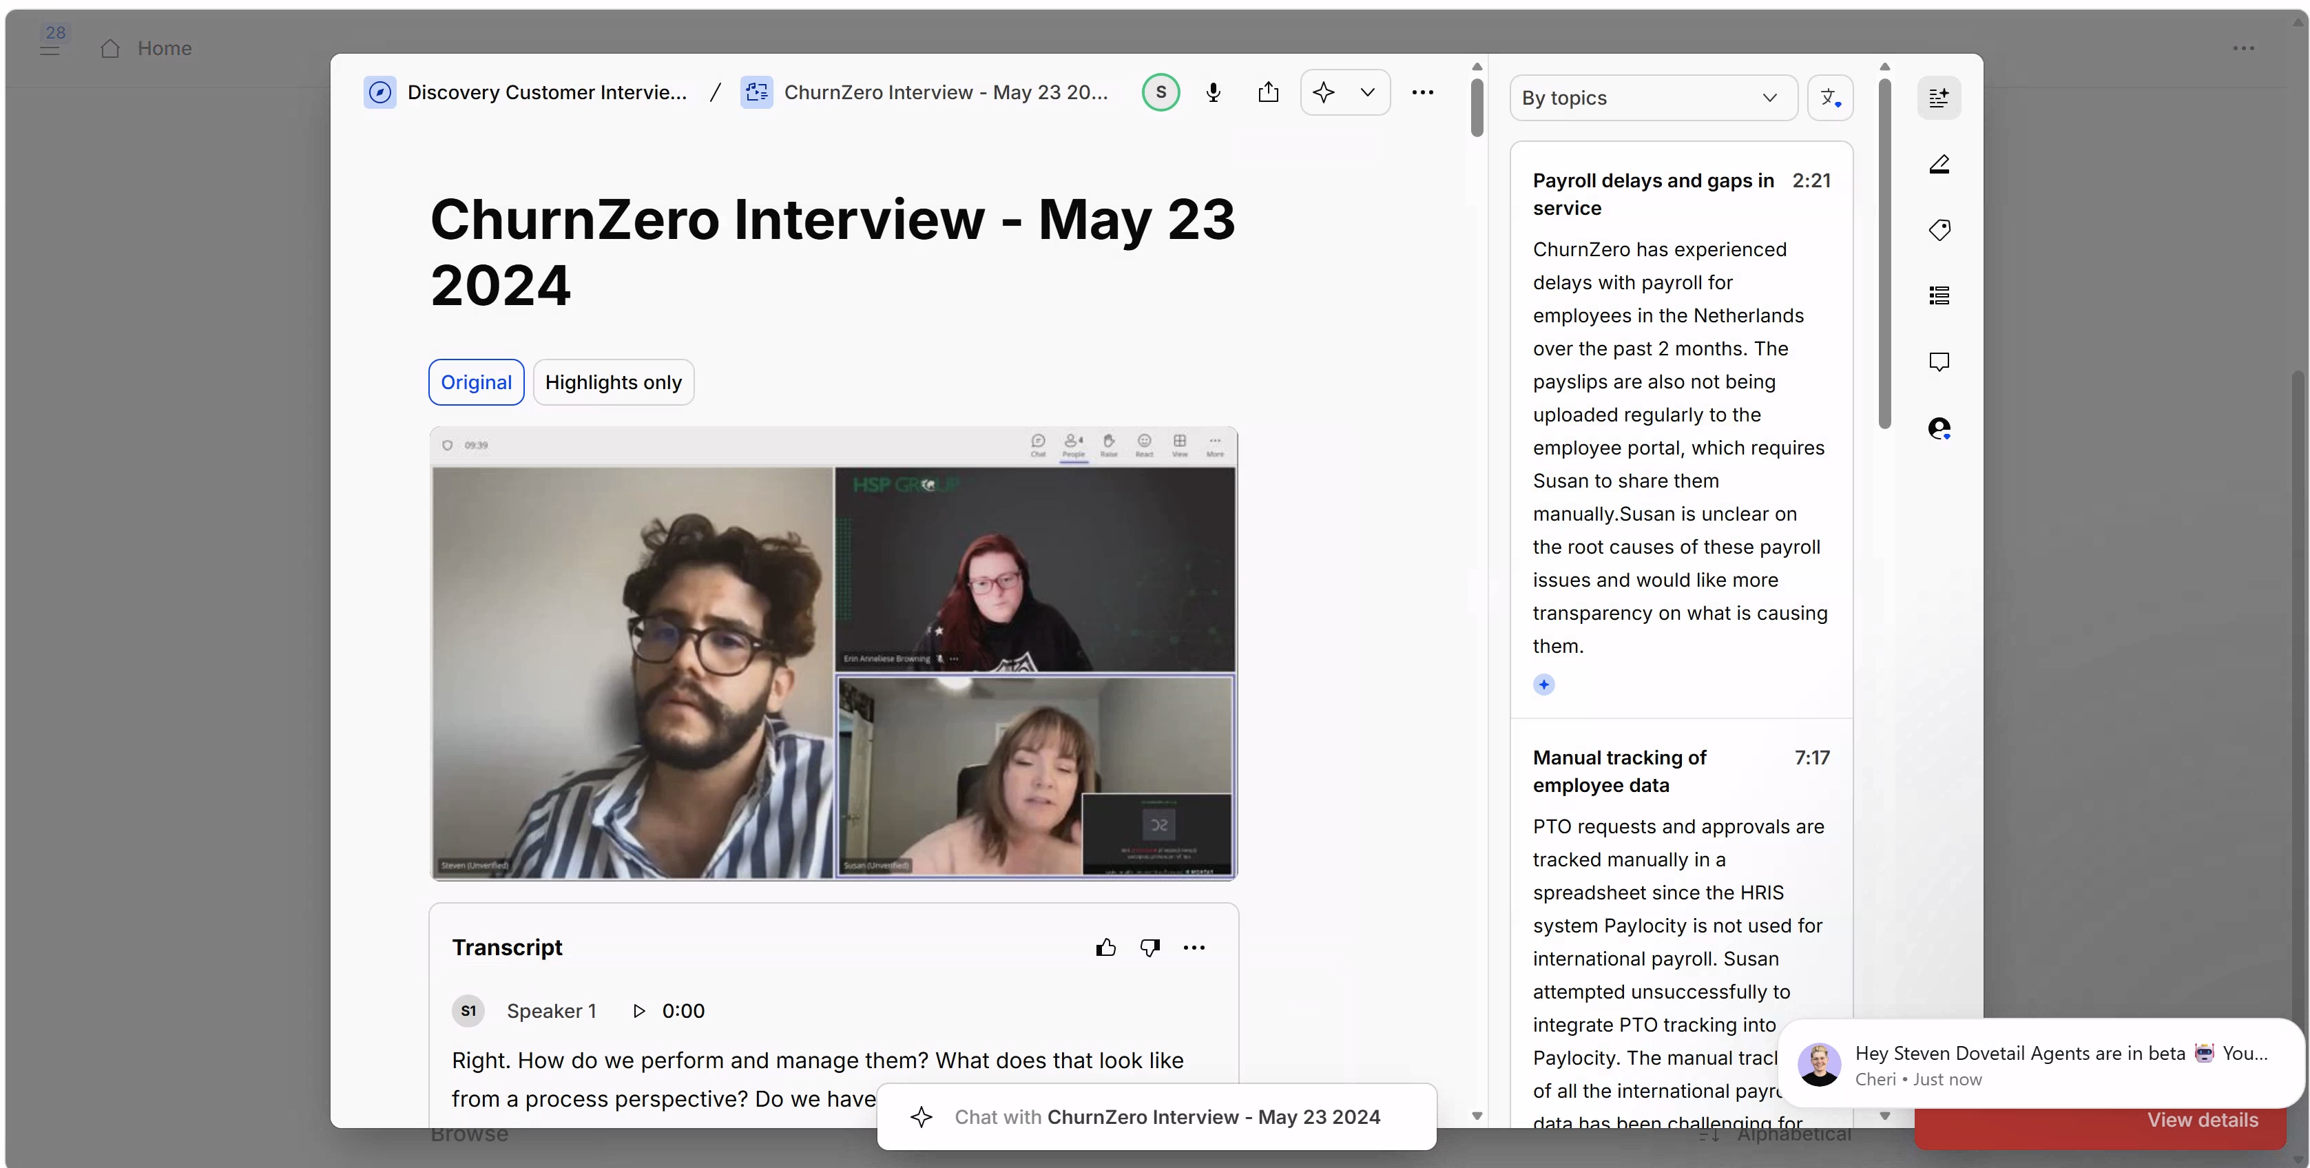2310x1168 pixels.
Task: Jump to the 7:17 timestamp
Action: coord(1812,758)
